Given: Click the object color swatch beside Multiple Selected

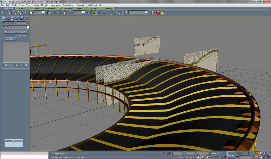Looking at the screenshot, I should (x=28, y=23).
